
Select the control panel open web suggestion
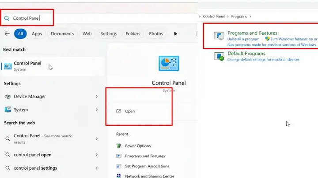click(51, 155)
